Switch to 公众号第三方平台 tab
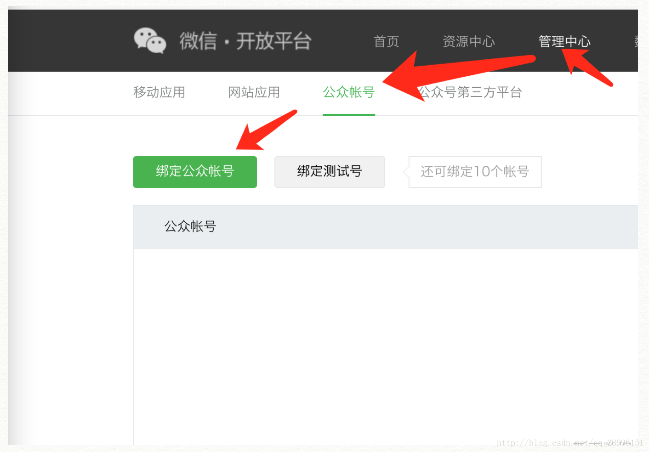 coord(470,92)
